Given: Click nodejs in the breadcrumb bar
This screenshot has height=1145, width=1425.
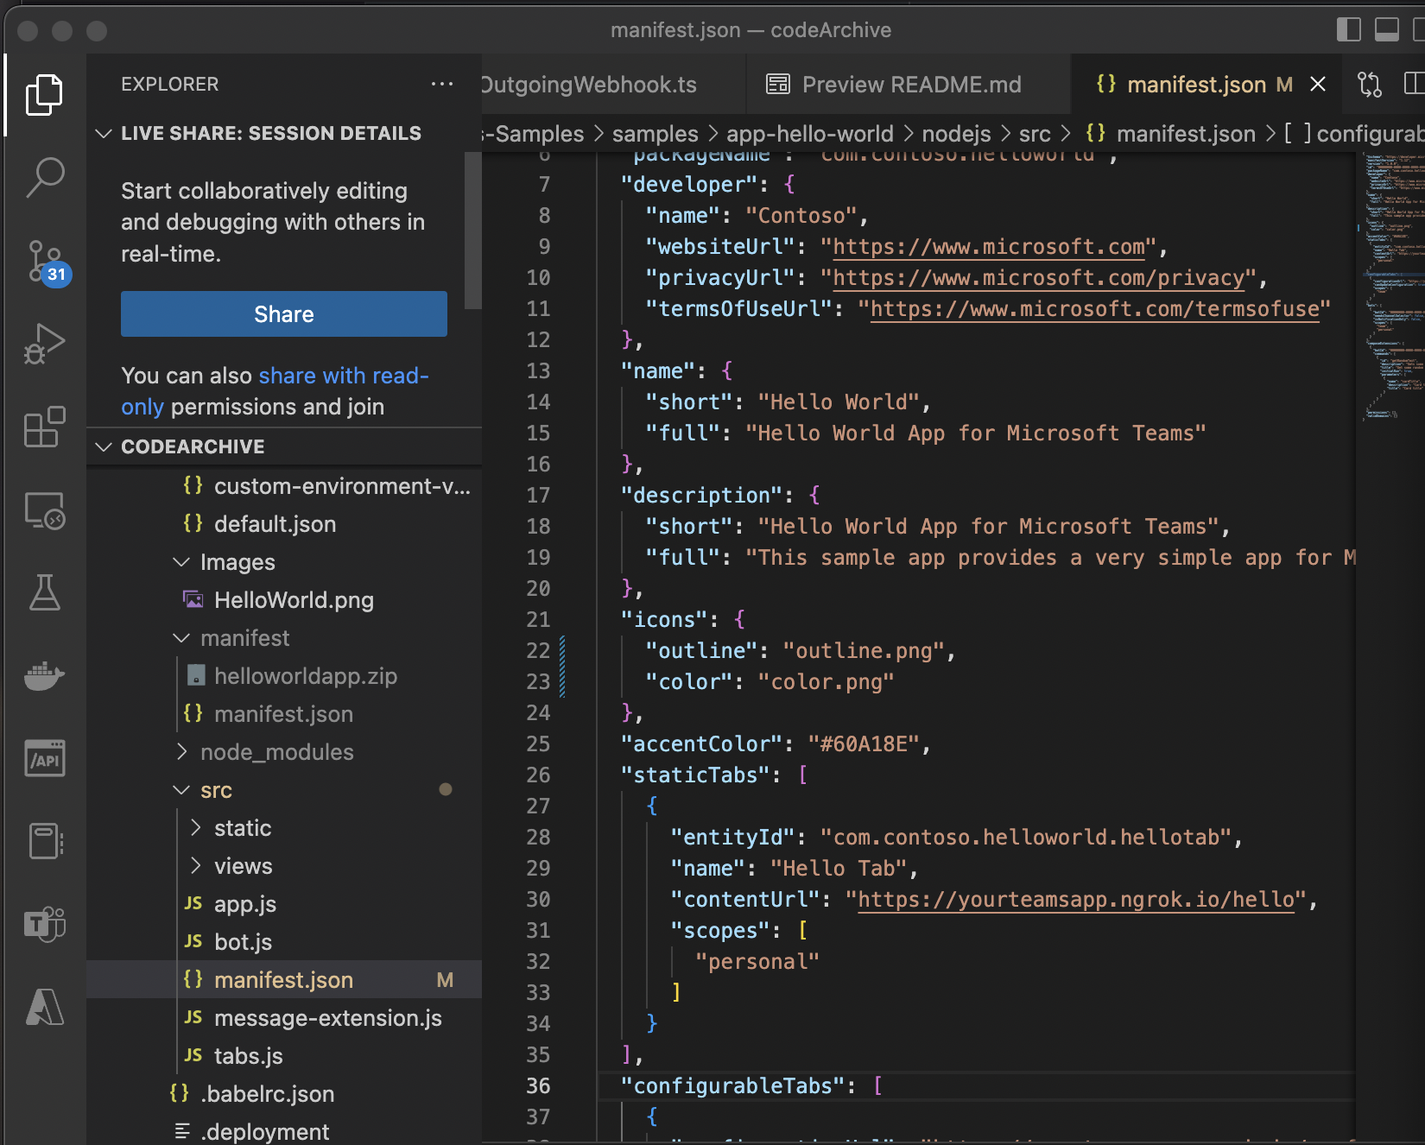Looking at the screenshot, I should point(956,133).
